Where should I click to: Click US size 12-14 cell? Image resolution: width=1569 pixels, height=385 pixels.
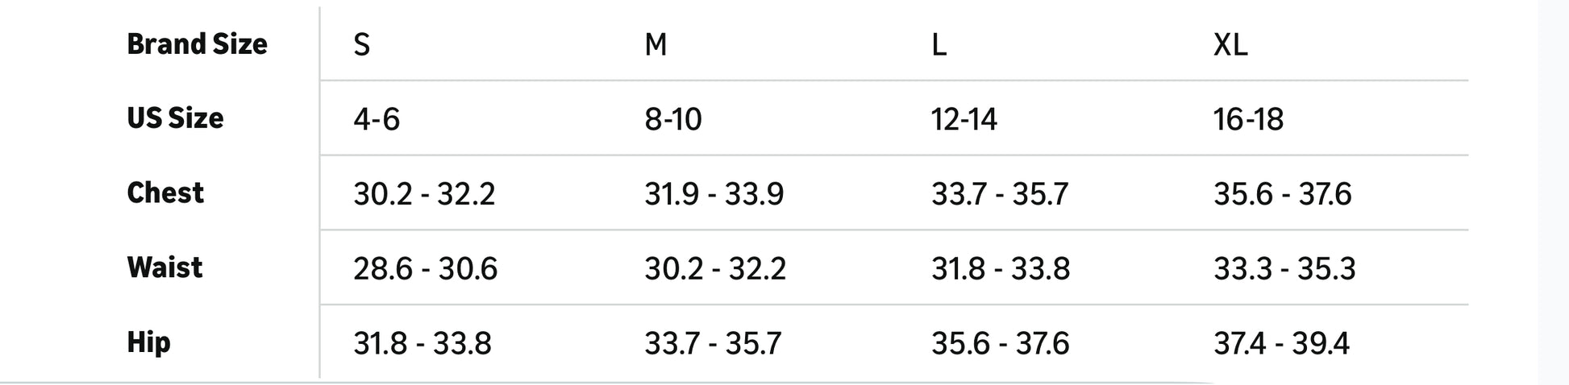(x=964, y=119)
